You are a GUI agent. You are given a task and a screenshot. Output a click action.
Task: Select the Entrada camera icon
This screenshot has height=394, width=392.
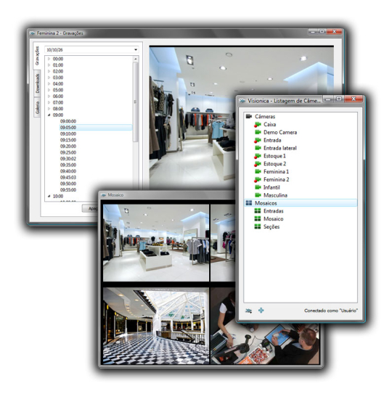(x=258, y=140)
